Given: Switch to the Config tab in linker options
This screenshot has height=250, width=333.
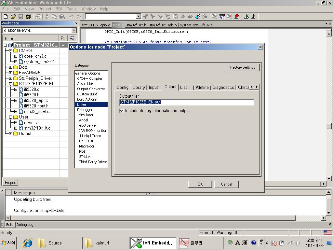Looking at the screenshot, I should pyautogui.click(x=123, y=87).
